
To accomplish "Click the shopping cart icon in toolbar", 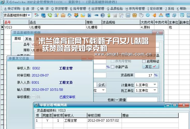I will 115,15.
